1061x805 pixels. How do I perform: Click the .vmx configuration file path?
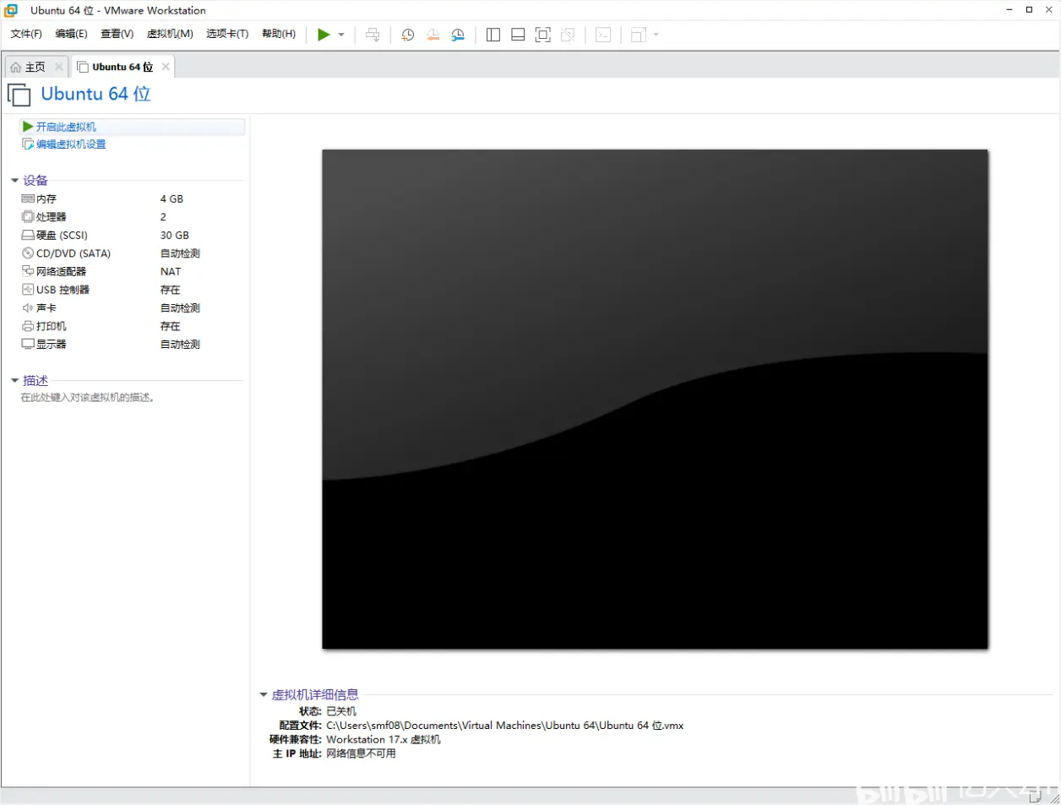(x=505, y=726)
